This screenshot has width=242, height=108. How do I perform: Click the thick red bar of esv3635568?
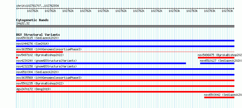point(39,52)
